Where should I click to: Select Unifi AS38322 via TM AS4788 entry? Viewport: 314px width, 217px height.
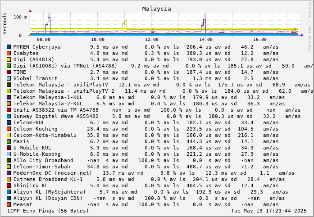click(154, 110)
